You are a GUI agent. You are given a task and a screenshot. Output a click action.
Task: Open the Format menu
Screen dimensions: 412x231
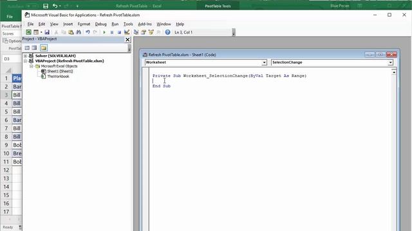tap(84, 24)
